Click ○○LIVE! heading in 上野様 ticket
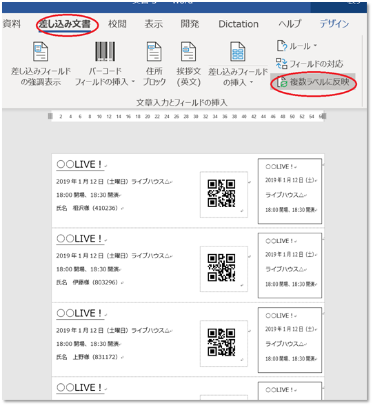Screen dimensions: 373x406 [x=79, y=313]
